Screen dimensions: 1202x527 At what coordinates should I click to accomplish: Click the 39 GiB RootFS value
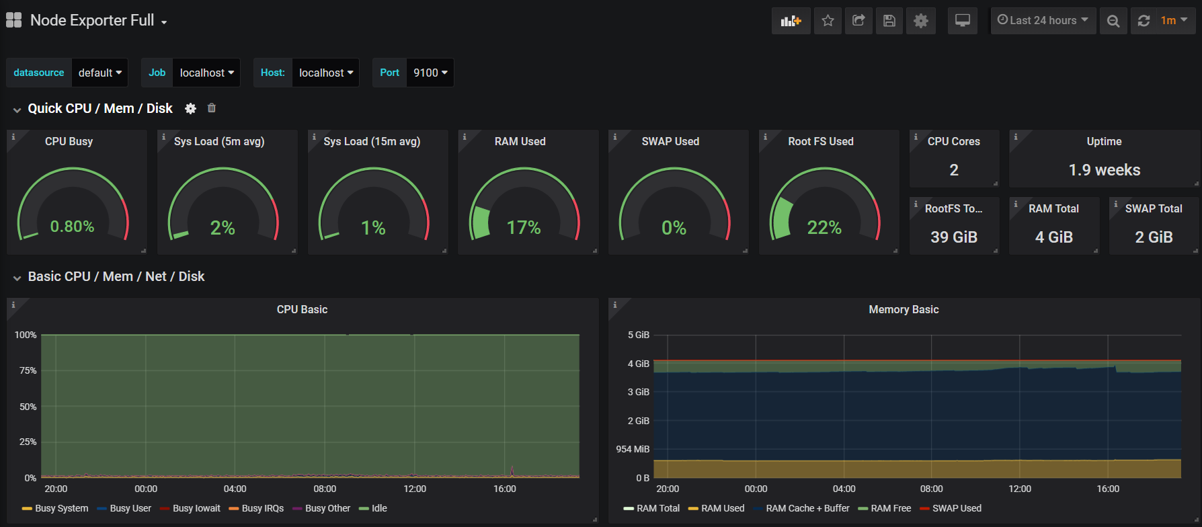[954, 237]
